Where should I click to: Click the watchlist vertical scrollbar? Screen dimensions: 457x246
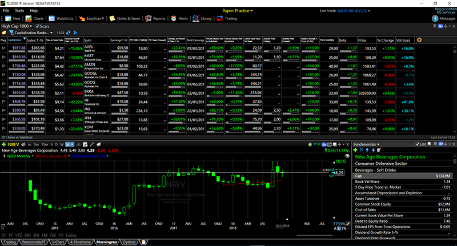tap(455, 89)
